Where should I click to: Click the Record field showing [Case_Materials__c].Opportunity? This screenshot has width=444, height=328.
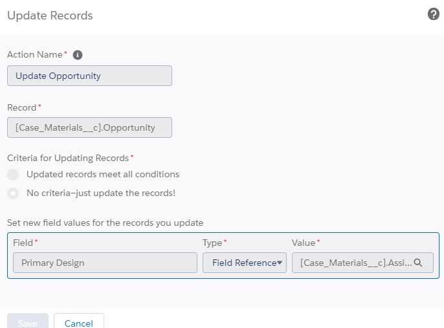pyautogui.click(x=89, y=127)
